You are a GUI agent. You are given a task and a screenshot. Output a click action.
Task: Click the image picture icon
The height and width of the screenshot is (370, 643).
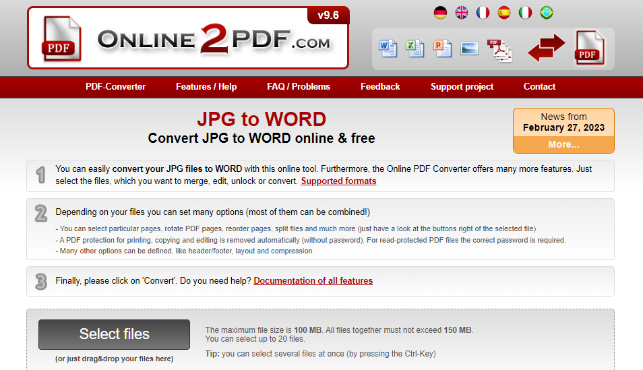click(x=469, y=49)
